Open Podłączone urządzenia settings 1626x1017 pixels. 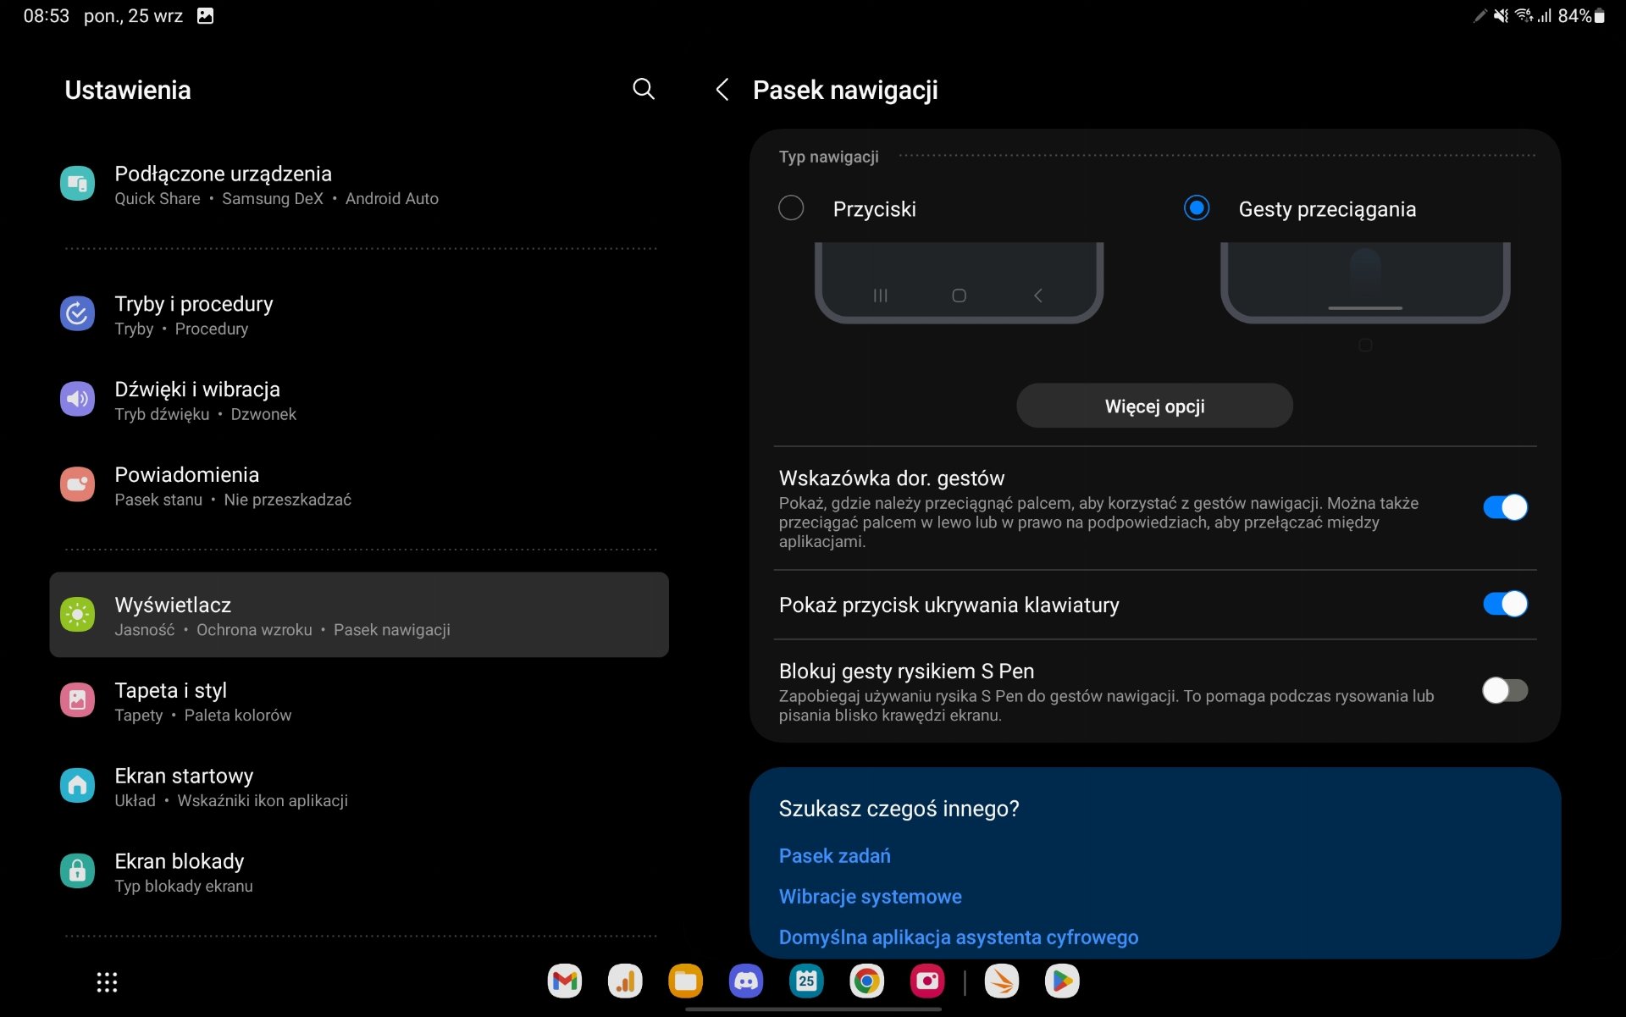pos(359,185)
